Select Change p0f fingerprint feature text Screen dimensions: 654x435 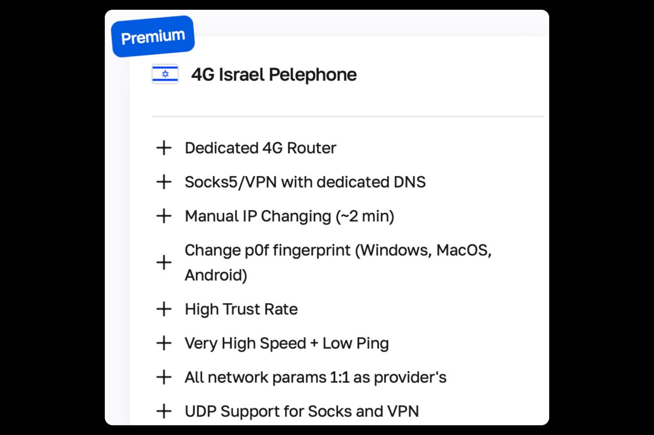tap(338, 263)
